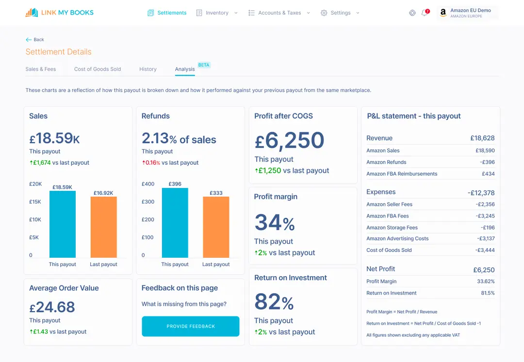524x362 pixels.
Task: Open the help/support icon near the bell
Action: click(412, 13)
